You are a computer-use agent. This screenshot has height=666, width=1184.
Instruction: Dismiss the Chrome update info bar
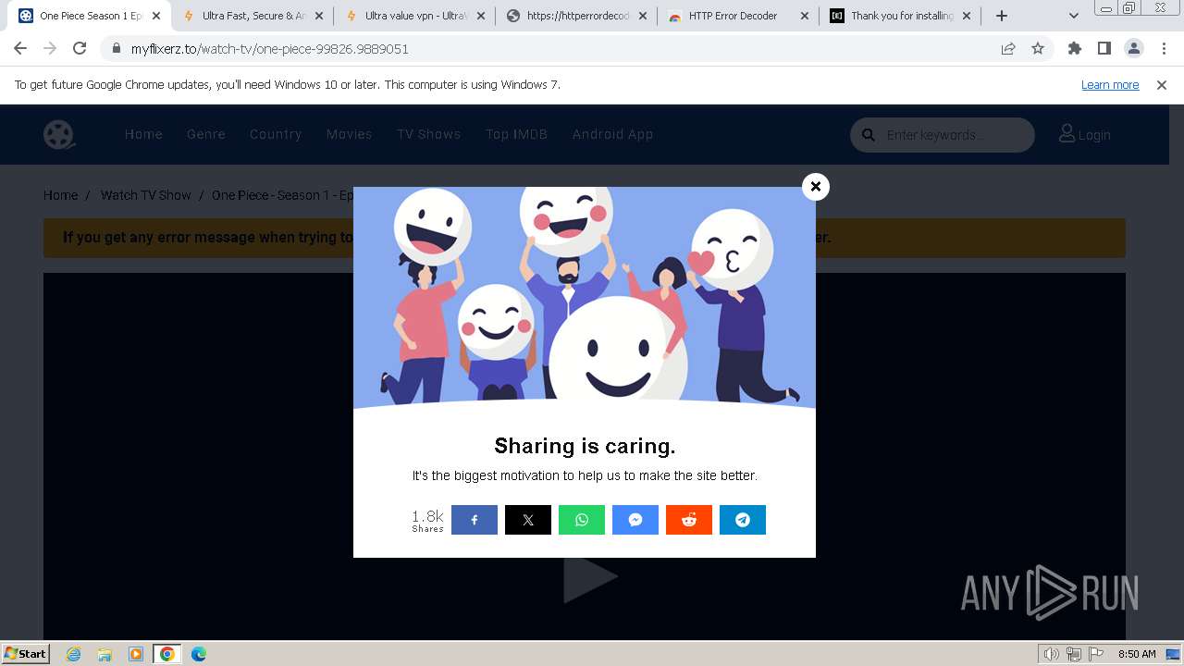(x=1162, y=84)
